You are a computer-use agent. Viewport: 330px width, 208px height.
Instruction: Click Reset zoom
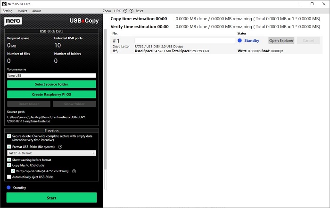coord(140,11)
